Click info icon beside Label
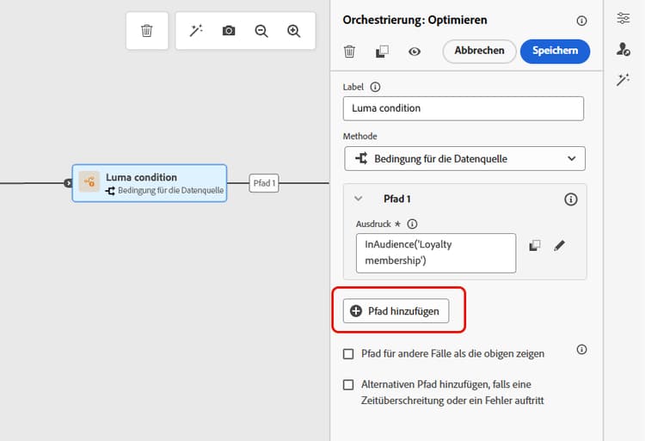This screenshot has width=645, height=441. point(375,87)
